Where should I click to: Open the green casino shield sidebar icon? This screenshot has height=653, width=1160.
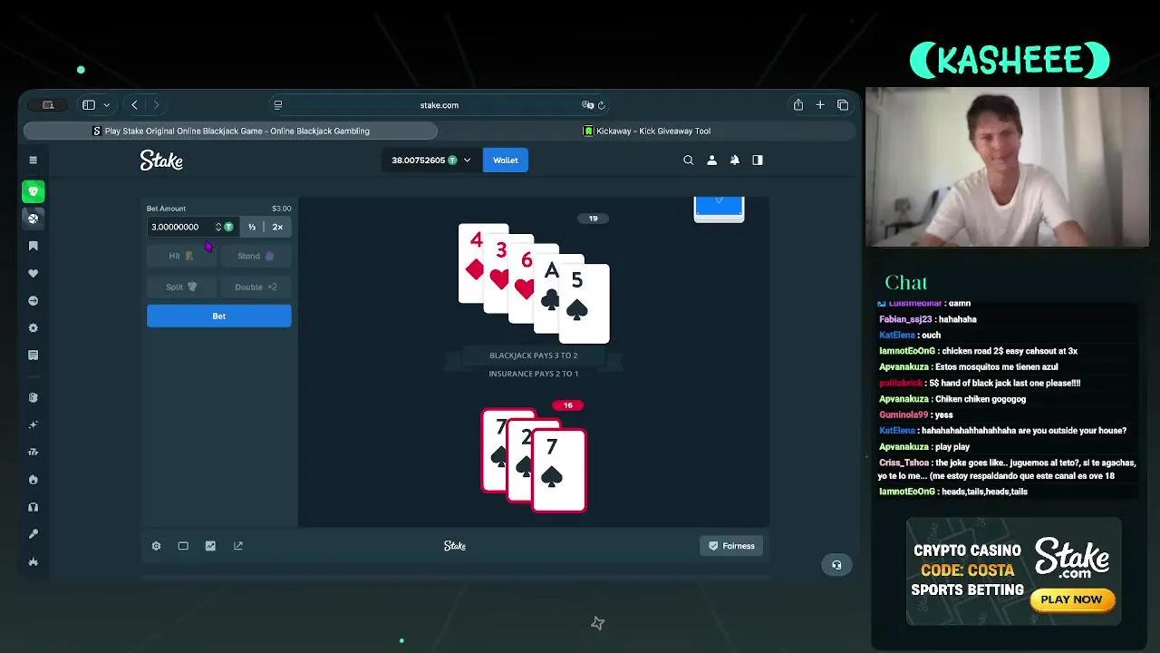tap(34, 191)
